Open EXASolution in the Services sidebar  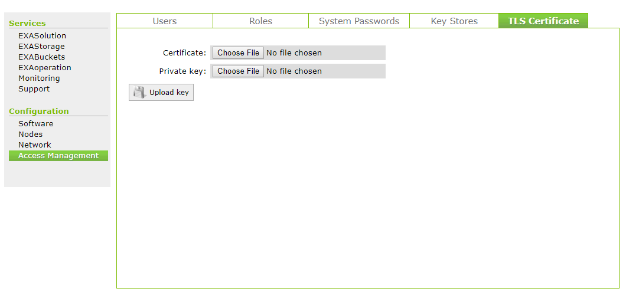[x=42, y=36]
